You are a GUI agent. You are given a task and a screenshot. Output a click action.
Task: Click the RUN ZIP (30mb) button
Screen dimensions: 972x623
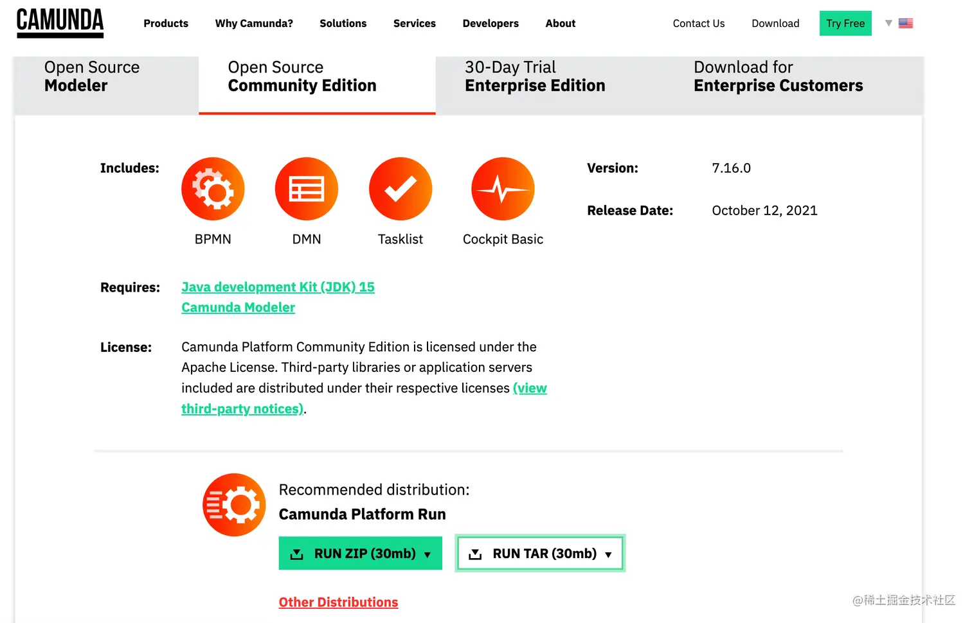point(360,553)
